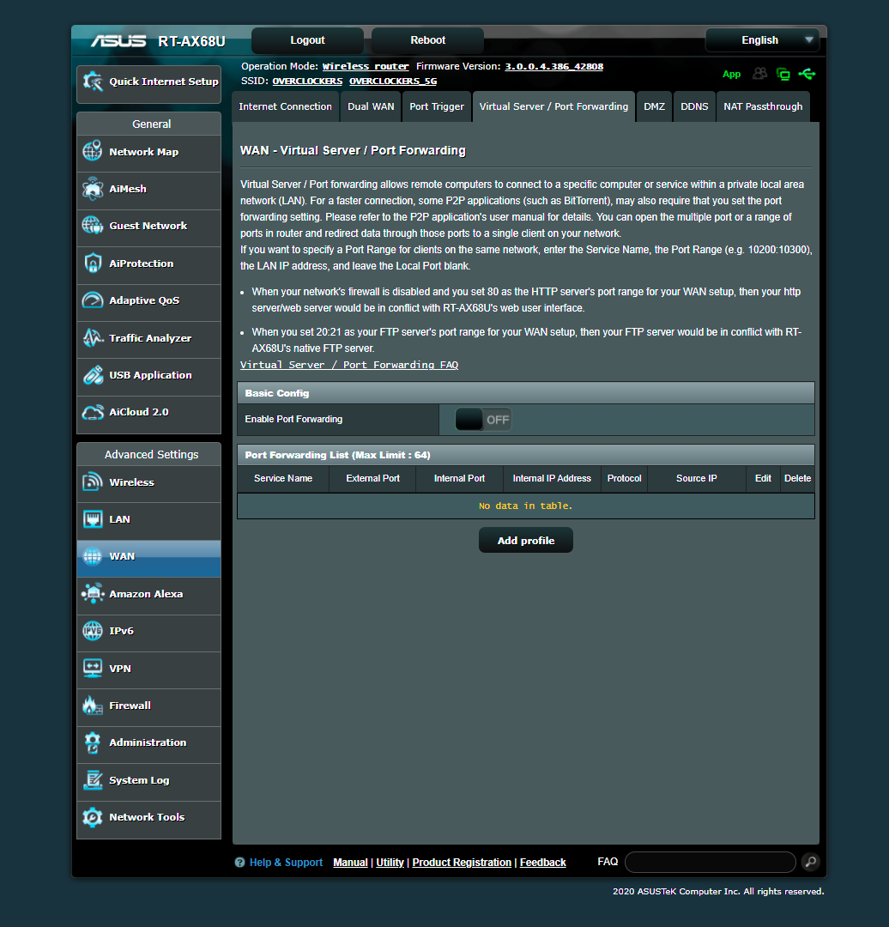Open the Feedback link in footer
Image resolution: width=889 pixels, height=927 pixels.
click(542, 863)
